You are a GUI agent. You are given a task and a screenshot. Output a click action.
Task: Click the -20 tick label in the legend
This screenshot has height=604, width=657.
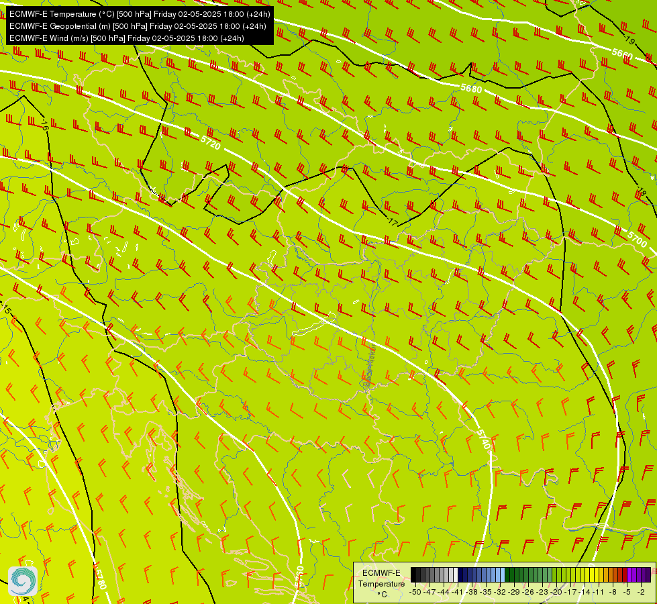pyautogui.click(x=556, y=592)
